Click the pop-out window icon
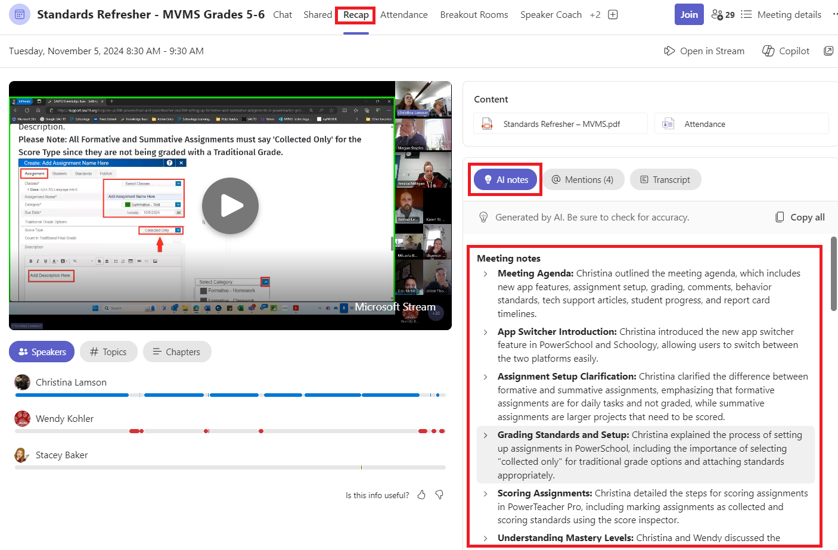This screenshot has height=550, width=838. 828,51
